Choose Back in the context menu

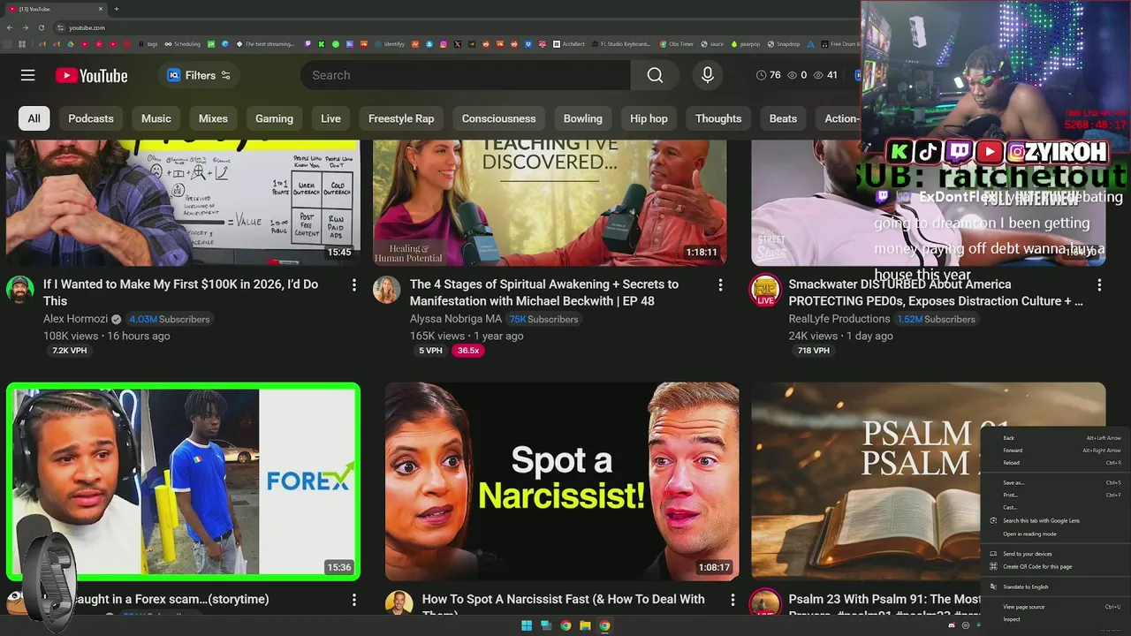coord(1055,438)
